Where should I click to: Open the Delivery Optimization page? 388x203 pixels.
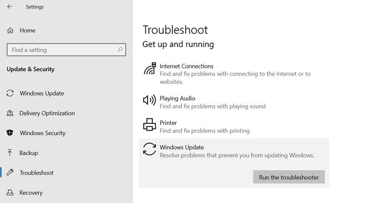(47, 113)
